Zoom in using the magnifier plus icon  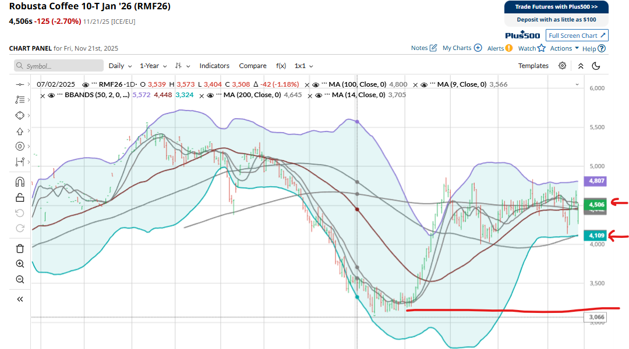tap(20, 263)
